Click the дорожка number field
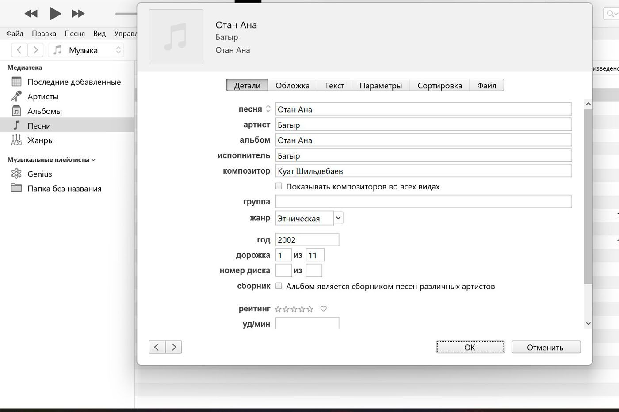 coord(283,255)
